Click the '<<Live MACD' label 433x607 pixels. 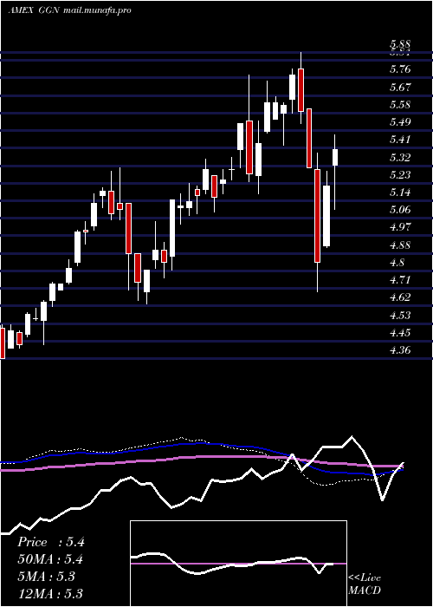click(x=365, y=584)
